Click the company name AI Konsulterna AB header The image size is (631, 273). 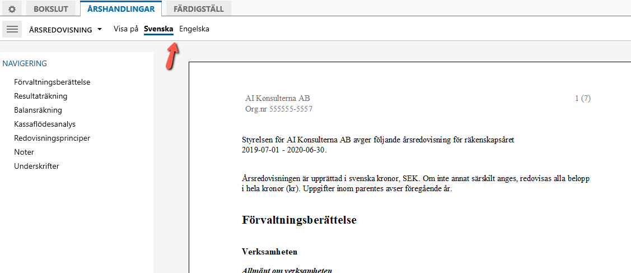coord(278,98)
